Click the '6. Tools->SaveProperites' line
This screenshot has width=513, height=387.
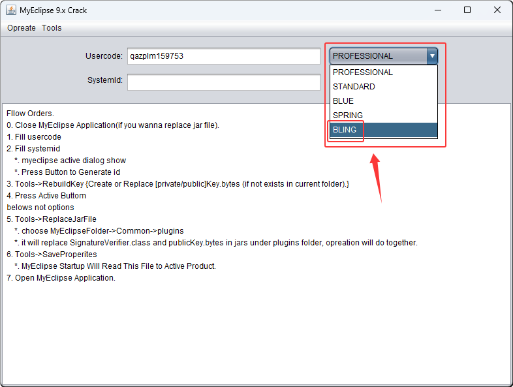[52, 255]
